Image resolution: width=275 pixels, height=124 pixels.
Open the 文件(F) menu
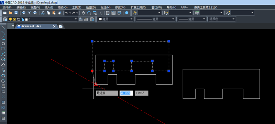click(7, 8)
